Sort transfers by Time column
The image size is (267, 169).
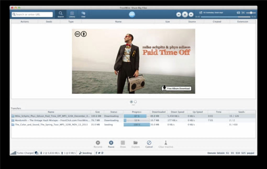click(219, 112)
